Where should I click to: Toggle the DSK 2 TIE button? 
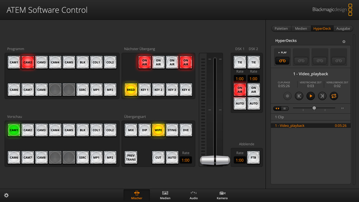tap(253, 62)
